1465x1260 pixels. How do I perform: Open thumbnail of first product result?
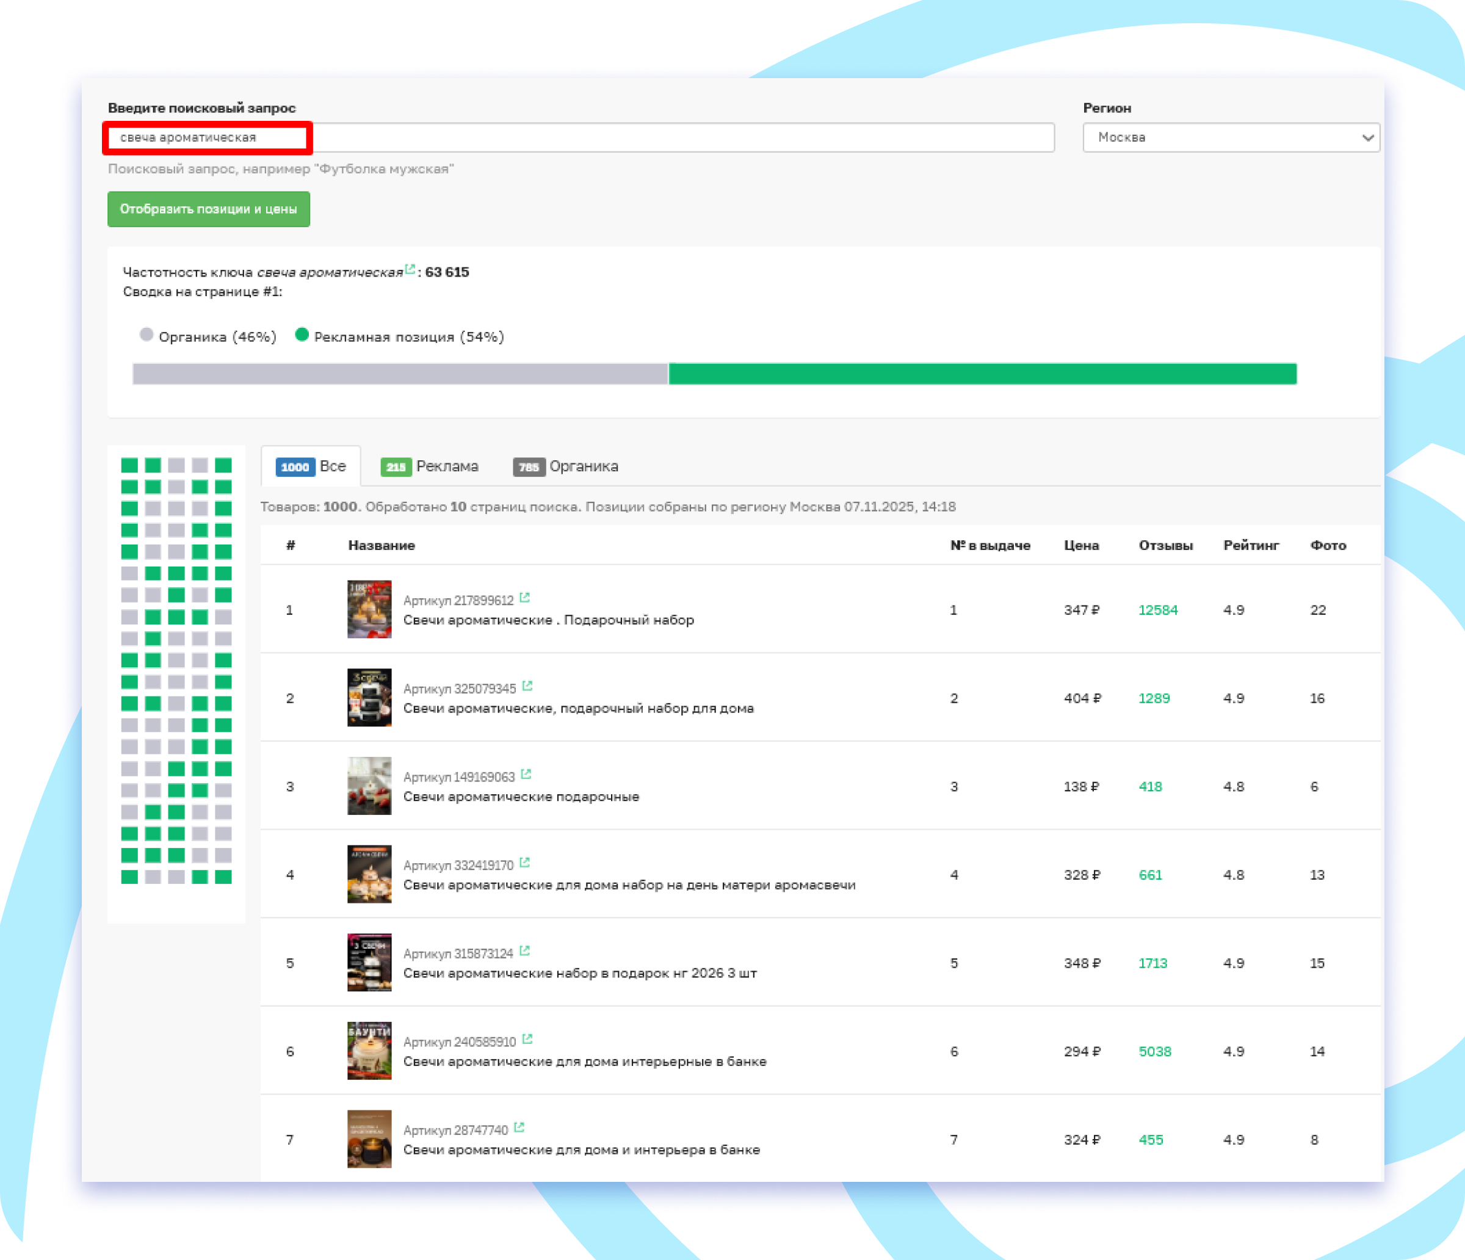pyautogui.click(x=369, y=609)
